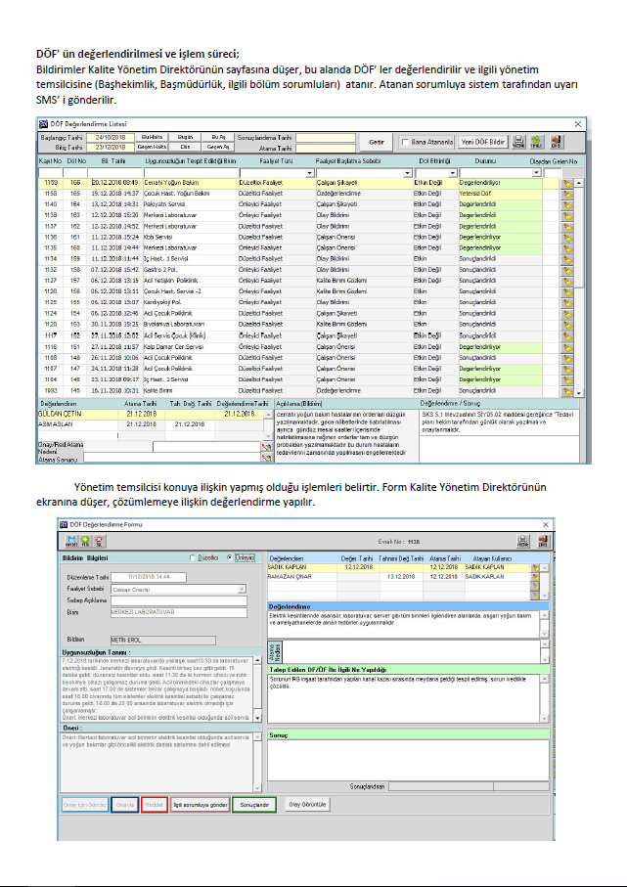Image resolution: width=627 pixels, height=887 pixels.
Task: Click the exit door icon in DÖF list toolbar
Action: (556, 142)
